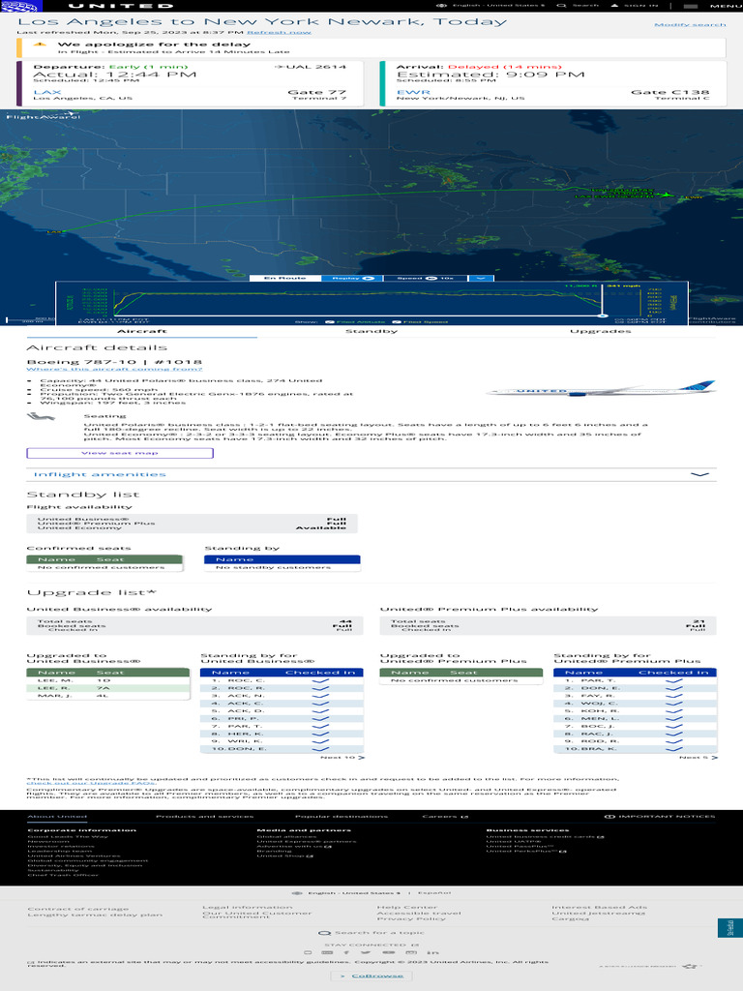
Task: Open Popular destinations footer tab
Action: (342, 817)
